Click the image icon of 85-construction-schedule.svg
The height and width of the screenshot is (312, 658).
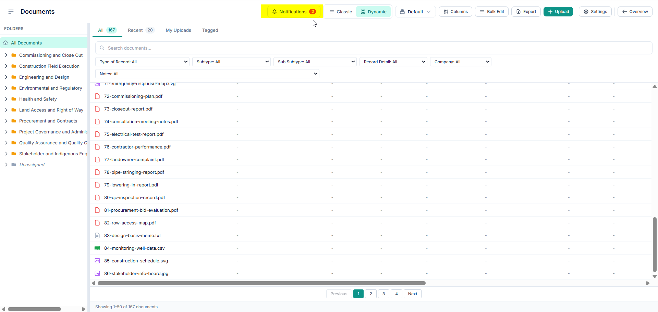97,261
